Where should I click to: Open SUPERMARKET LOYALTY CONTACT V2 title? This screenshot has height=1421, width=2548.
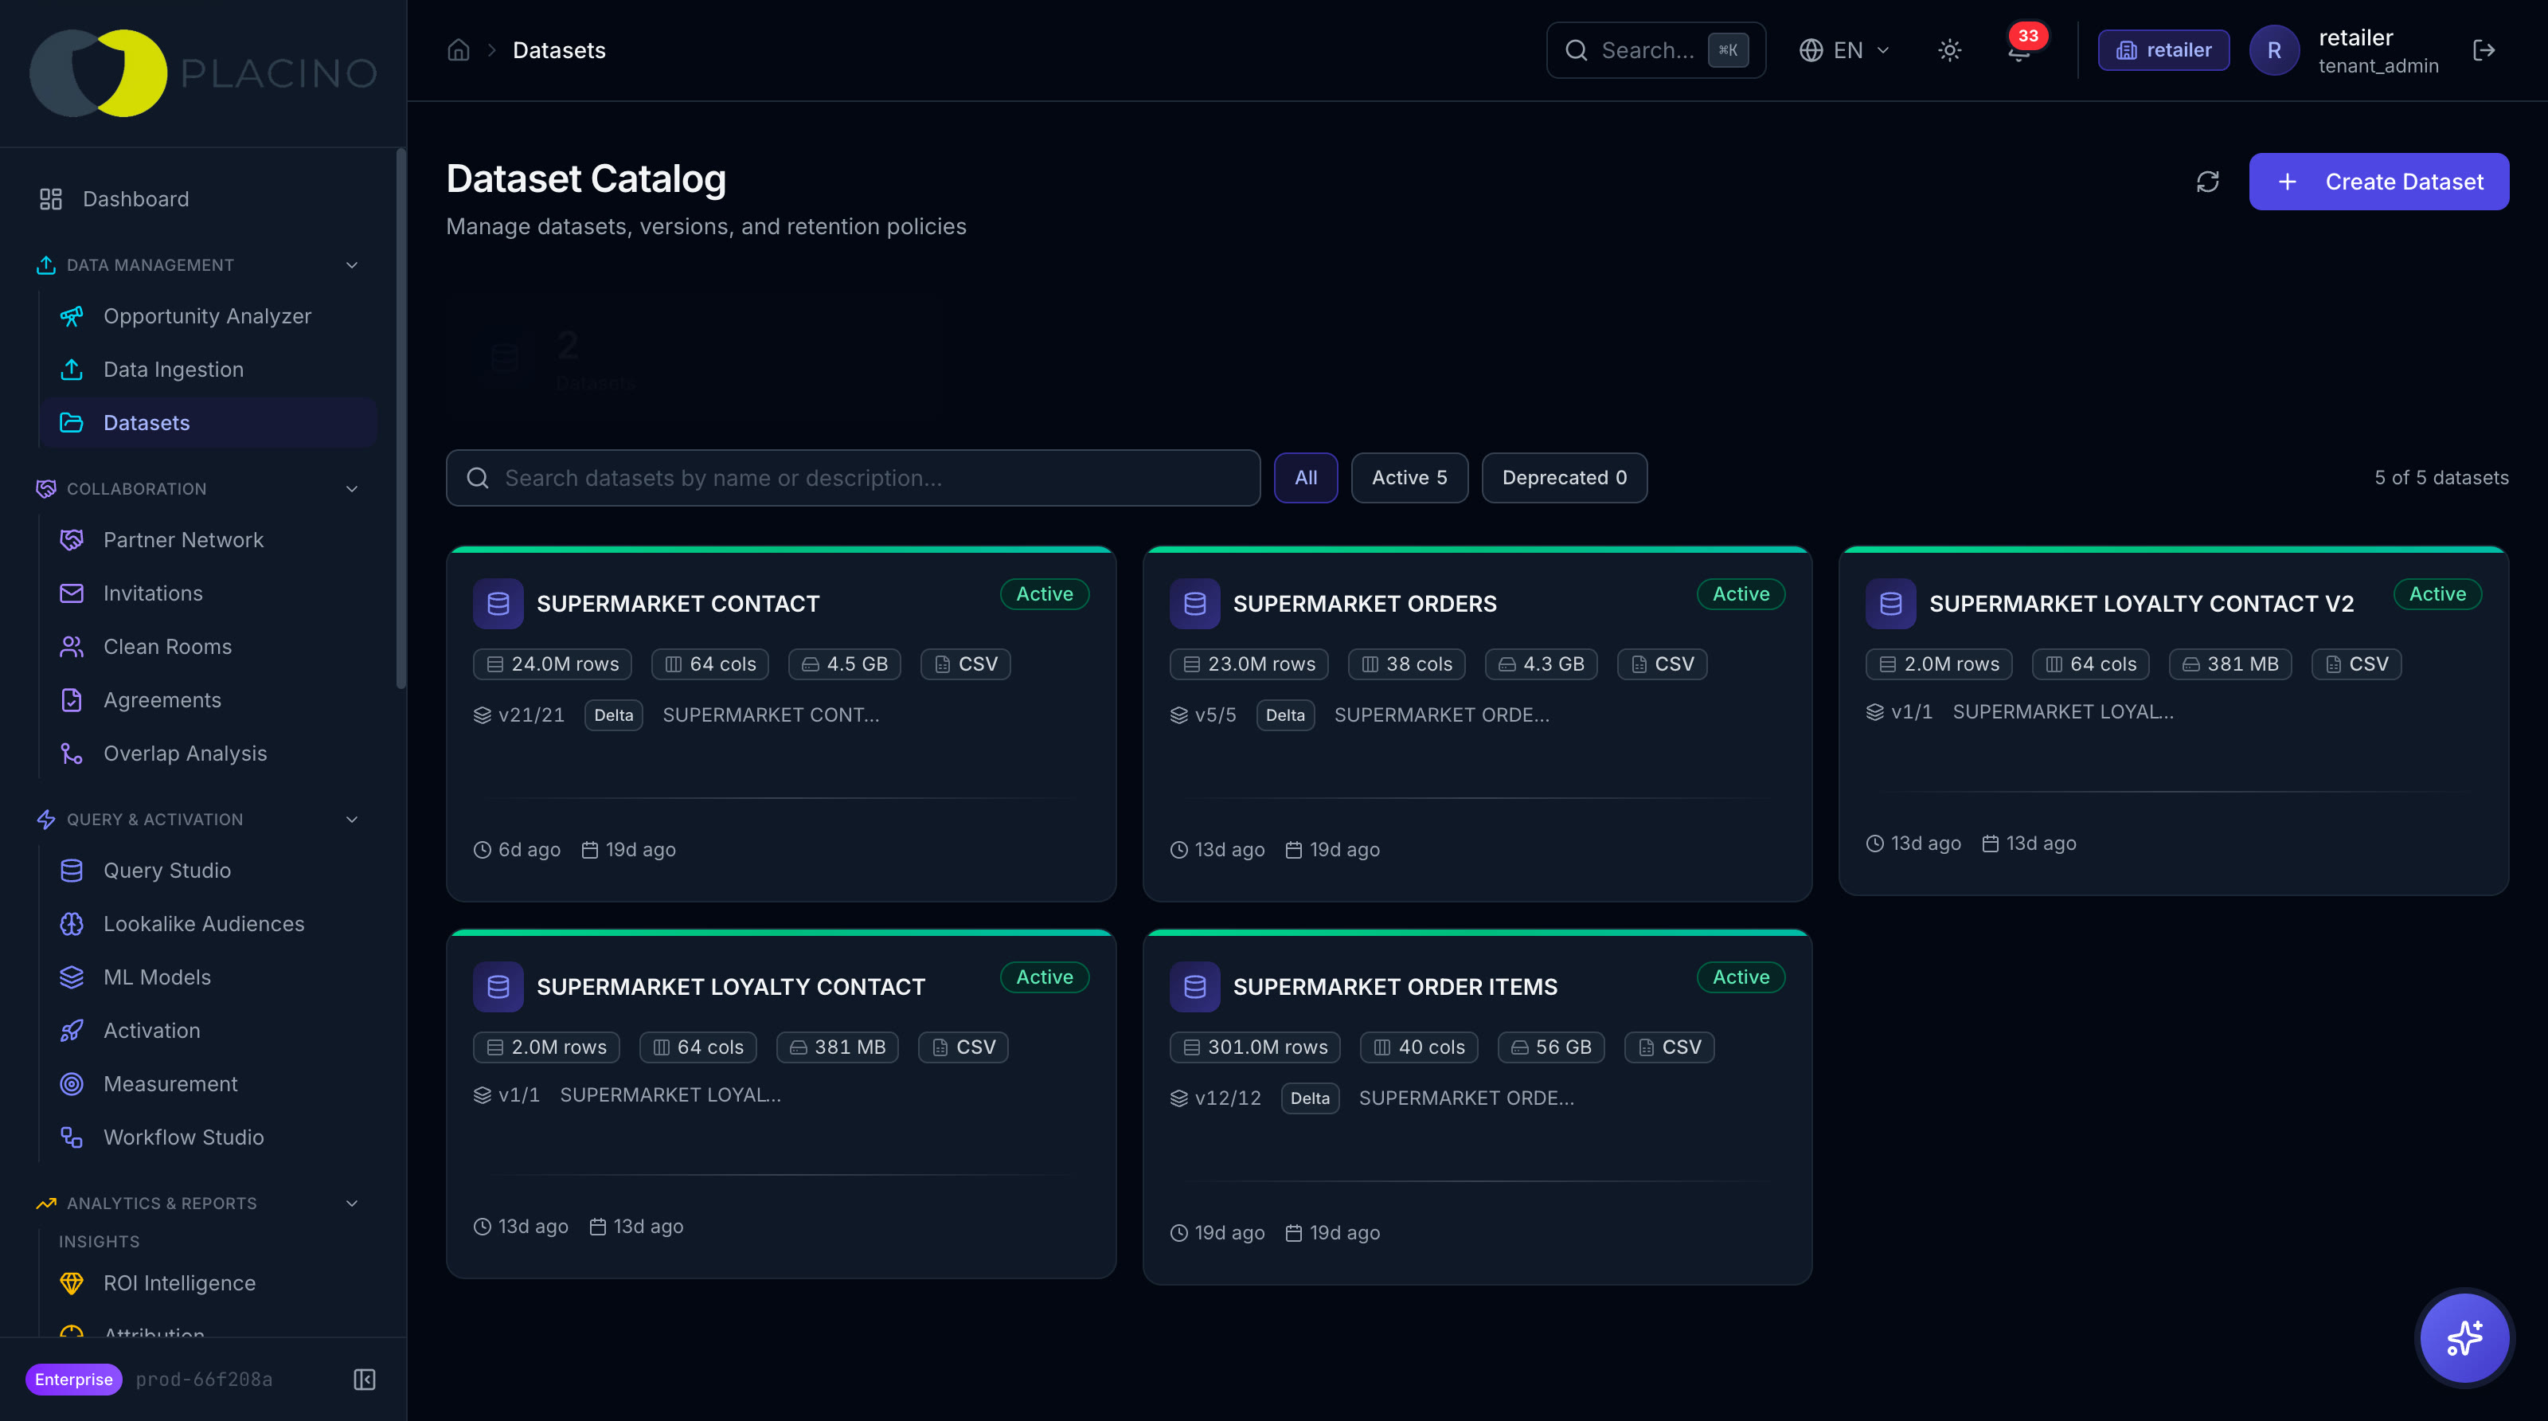point(2141,604)
